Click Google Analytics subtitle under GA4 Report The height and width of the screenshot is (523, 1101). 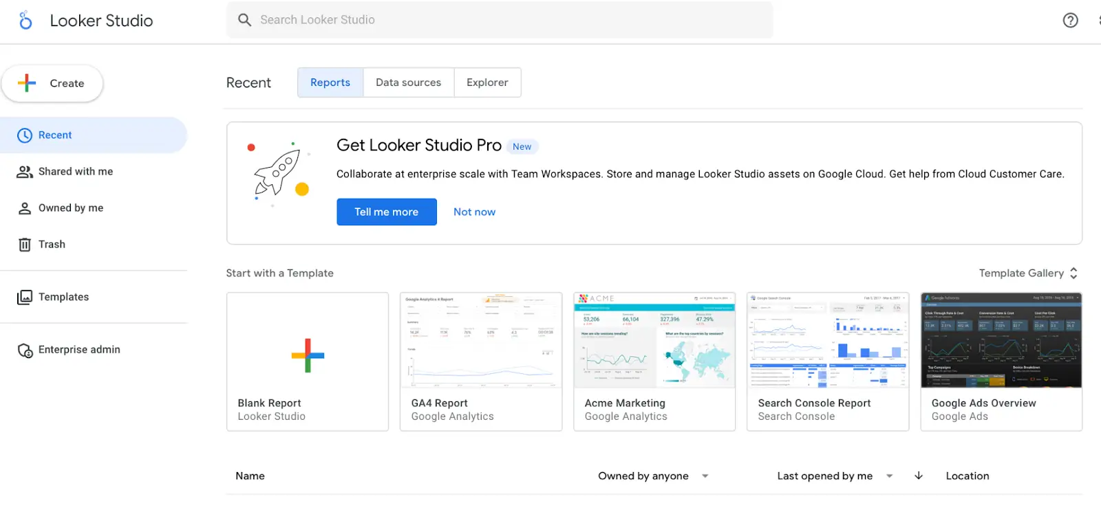click(x=452, y=416)
